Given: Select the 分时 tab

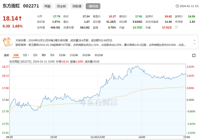Looking at the screenshot, I should click(x=16, y=55).
